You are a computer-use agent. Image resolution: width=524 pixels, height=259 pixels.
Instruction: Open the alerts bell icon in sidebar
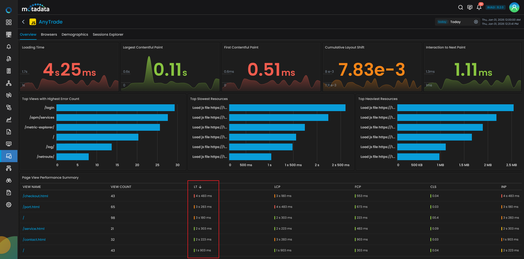coord(9,47)
